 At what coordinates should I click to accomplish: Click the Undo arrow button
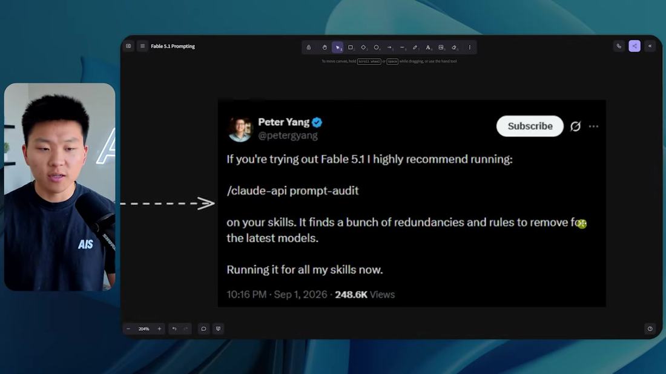174,329
